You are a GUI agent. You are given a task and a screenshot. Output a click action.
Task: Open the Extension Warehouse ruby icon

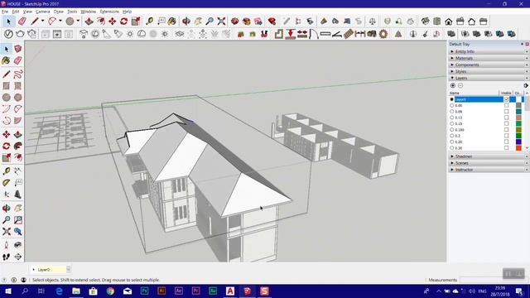(272, 22)
